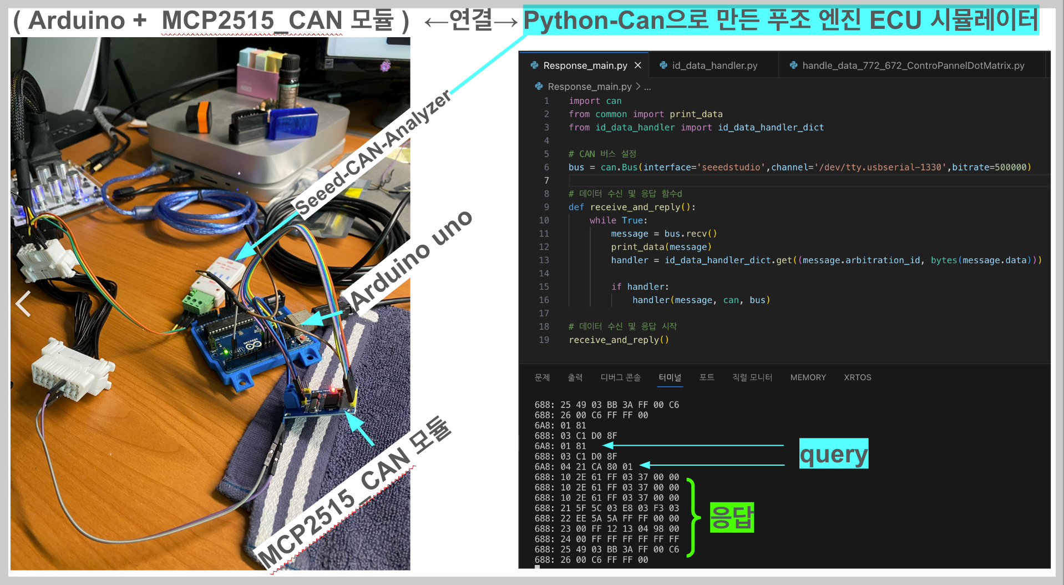Image resolution: width=1064 pixels, height=585 pixels.
Task: Click the can.Bus interface 'seeedstudio' line
Action: [800, 167]
